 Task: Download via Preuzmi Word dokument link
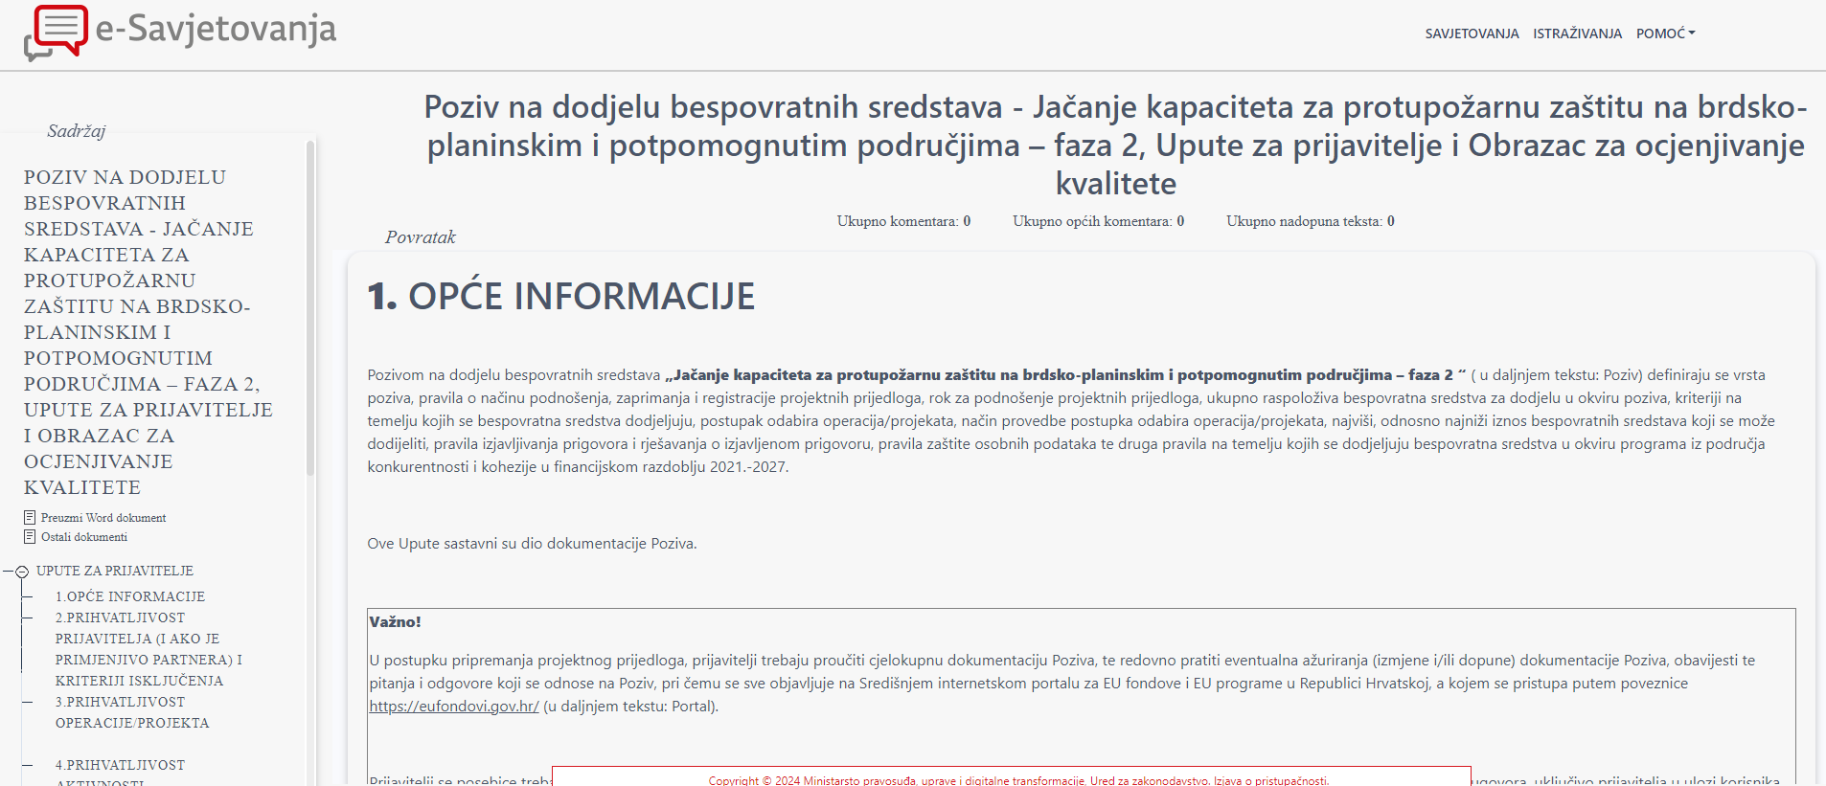click(103, 518)
